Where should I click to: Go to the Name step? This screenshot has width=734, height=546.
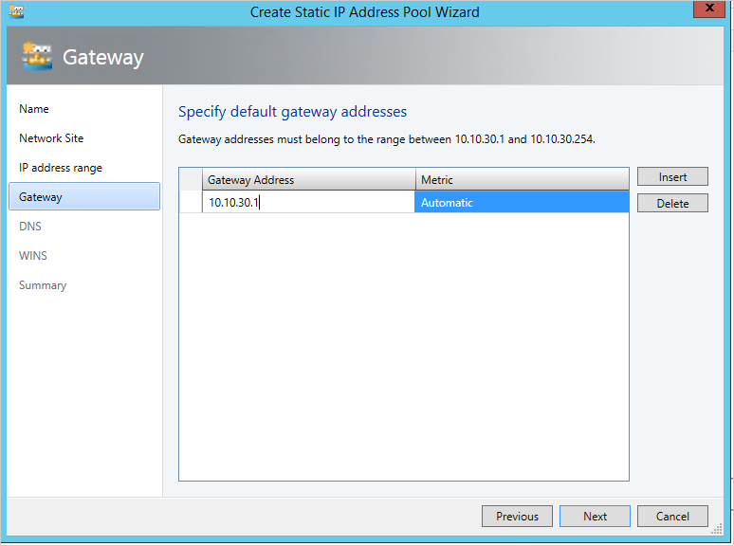click(34, 109)
